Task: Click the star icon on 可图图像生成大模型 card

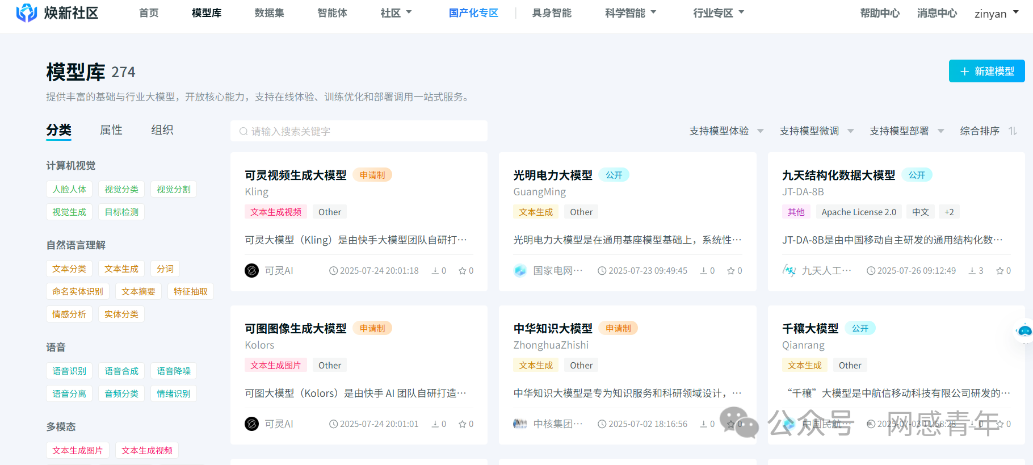Action: [x=462, y=424]
